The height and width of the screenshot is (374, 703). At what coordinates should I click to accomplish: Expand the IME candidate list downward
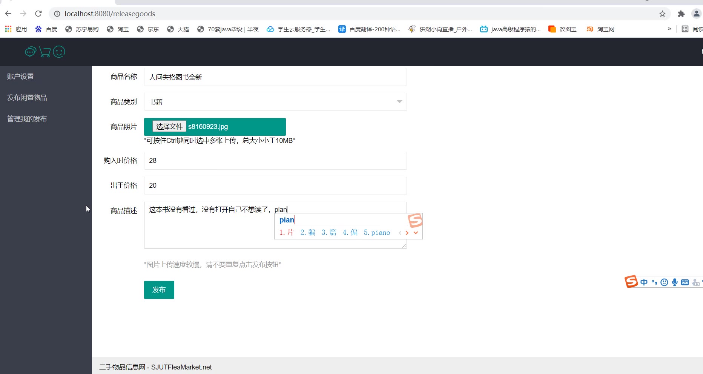coord(416,233)
